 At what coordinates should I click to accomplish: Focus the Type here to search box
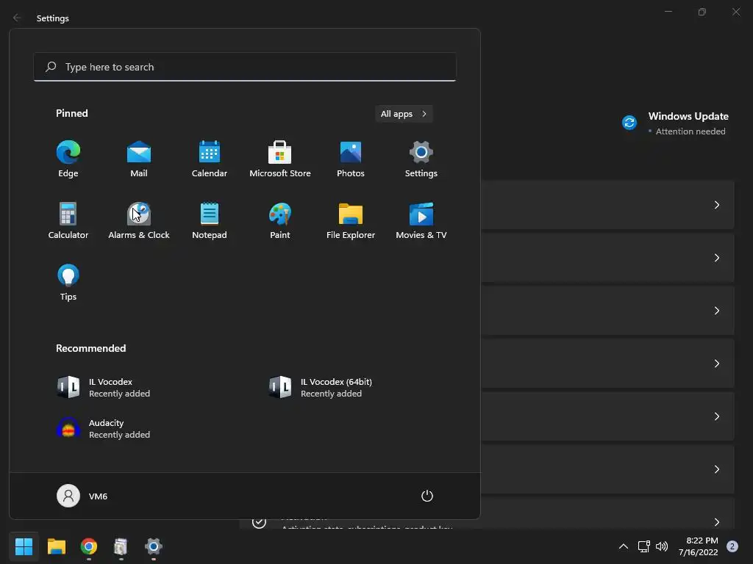(245, 67)
